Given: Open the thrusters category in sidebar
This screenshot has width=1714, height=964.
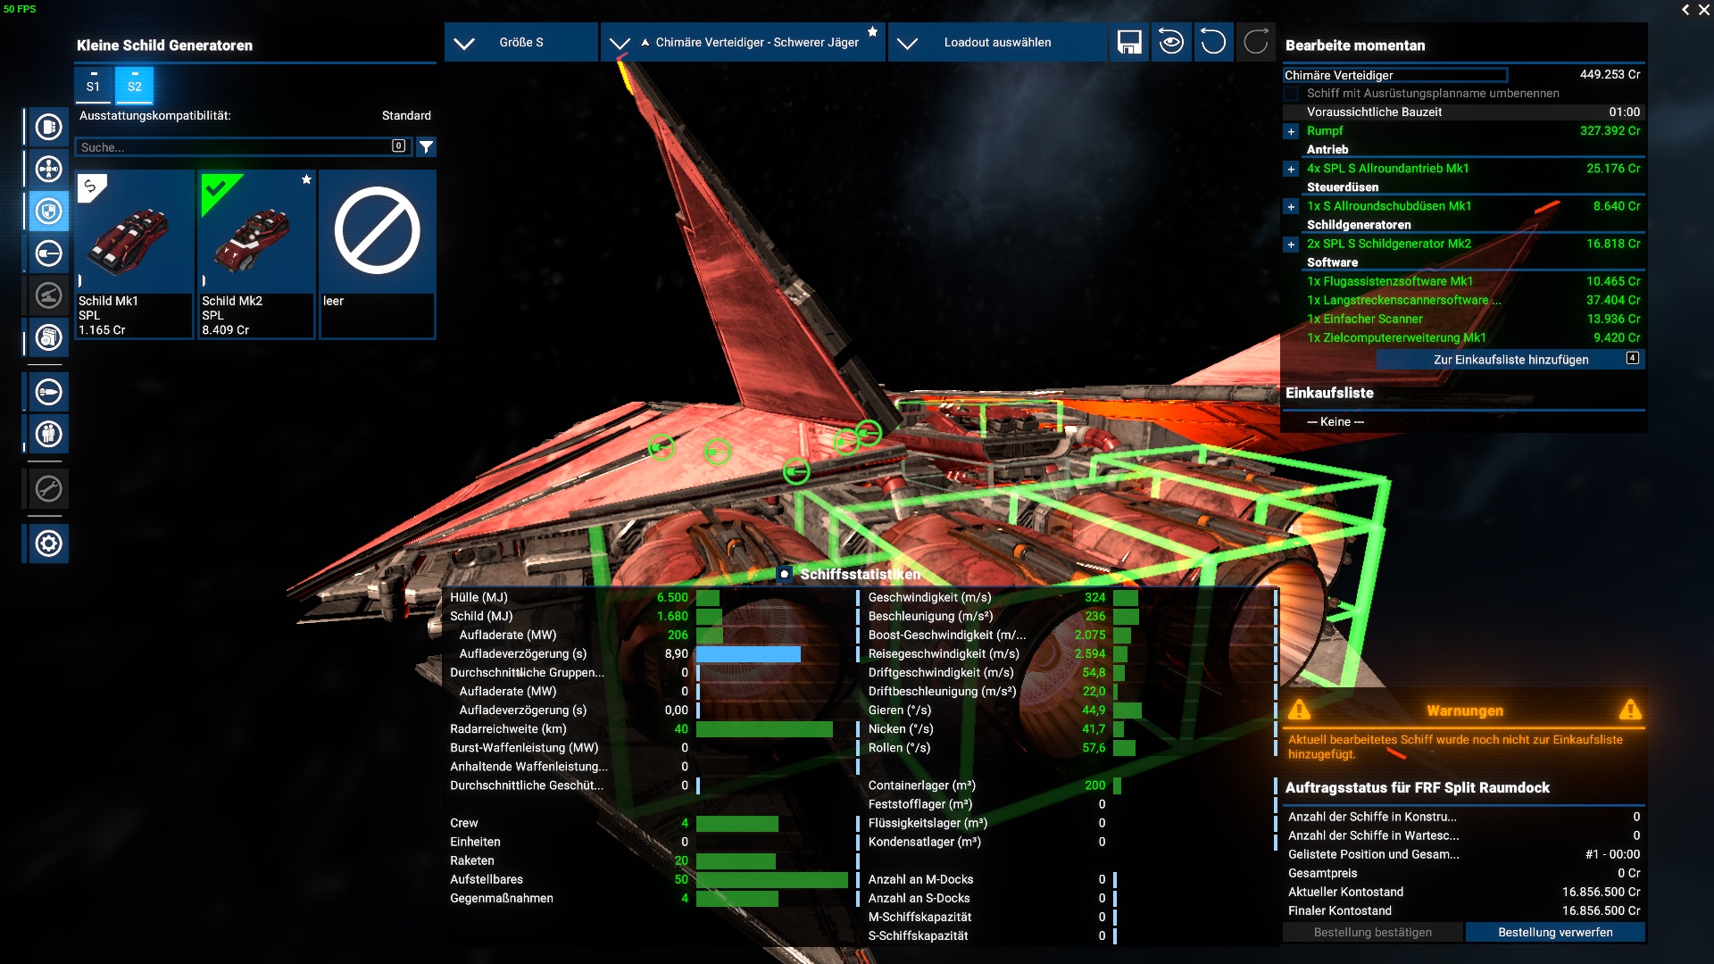Looking at the screenshot, I should (x=48, y=169).
